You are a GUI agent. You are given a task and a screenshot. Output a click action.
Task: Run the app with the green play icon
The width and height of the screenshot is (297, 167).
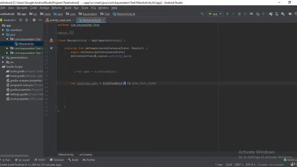coord(227,14)
